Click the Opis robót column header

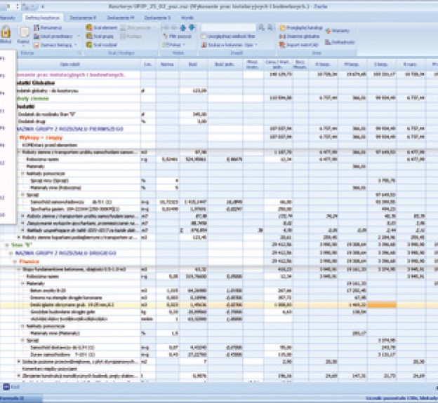coord(69,64)
